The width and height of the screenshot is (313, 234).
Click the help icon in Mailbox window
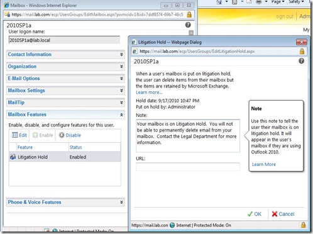(x=188, y=25)
